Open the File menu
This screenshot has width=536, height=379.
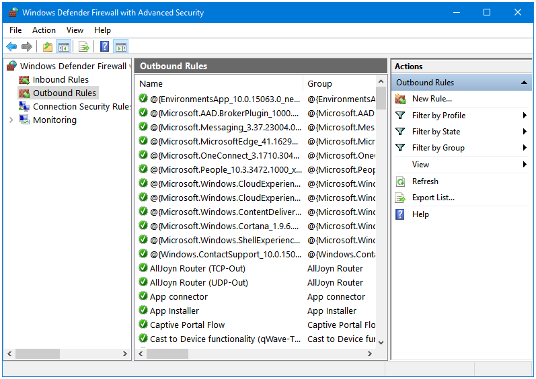[15, 30]
